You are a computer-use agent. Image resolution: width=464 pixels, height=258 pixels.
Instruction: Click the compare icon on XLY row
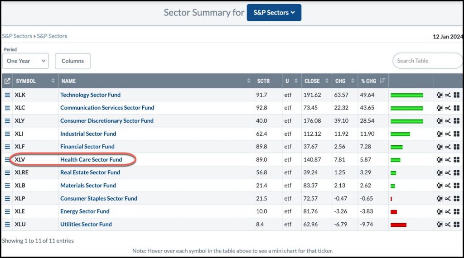(x=448, y=121)
